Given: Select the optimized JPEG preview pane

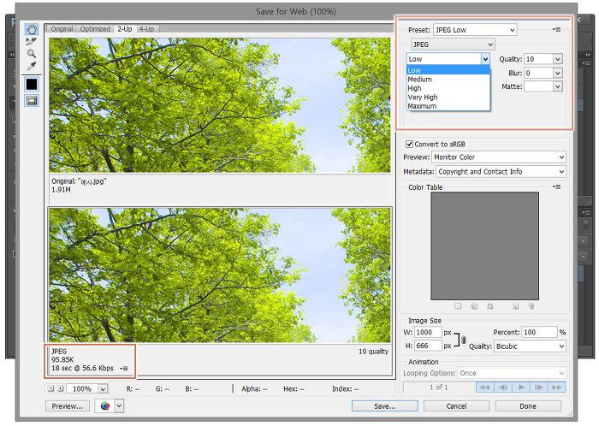Looking at the screenshot, I should click(220, 275).
